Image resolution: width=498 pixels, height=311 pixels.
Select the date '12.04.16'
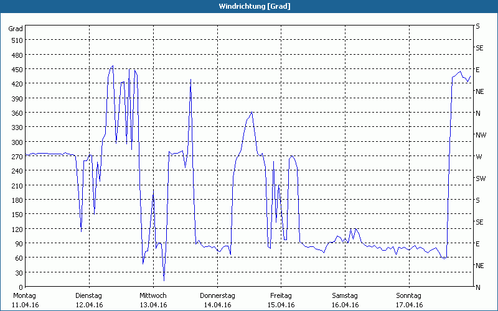[89, 305]
